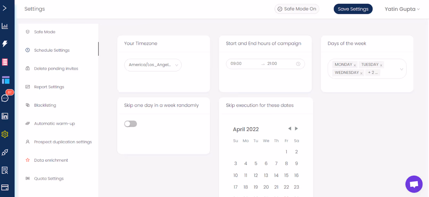Advance calendar to next month
This screenshot has height=197, width=429.
click(x=296, y=129)
